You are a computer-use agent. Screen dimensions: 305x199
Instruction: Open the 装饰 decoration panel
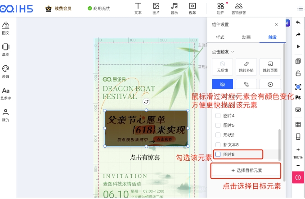pos(6,72)
